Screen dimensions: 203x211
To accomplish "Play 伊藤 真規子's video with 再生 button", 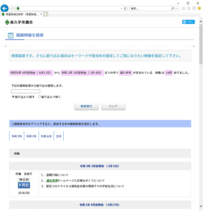I will coord(24,185).
